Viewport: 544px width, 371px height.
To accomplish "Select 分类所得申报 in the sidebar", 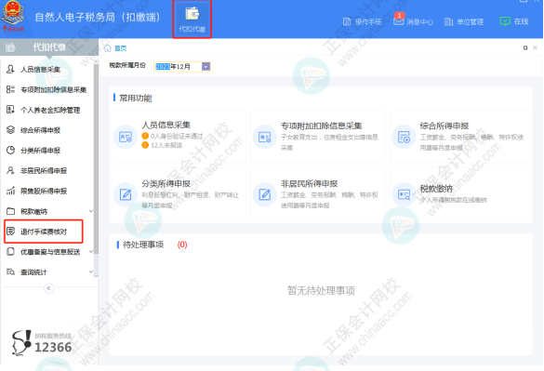I will point(41,151).
